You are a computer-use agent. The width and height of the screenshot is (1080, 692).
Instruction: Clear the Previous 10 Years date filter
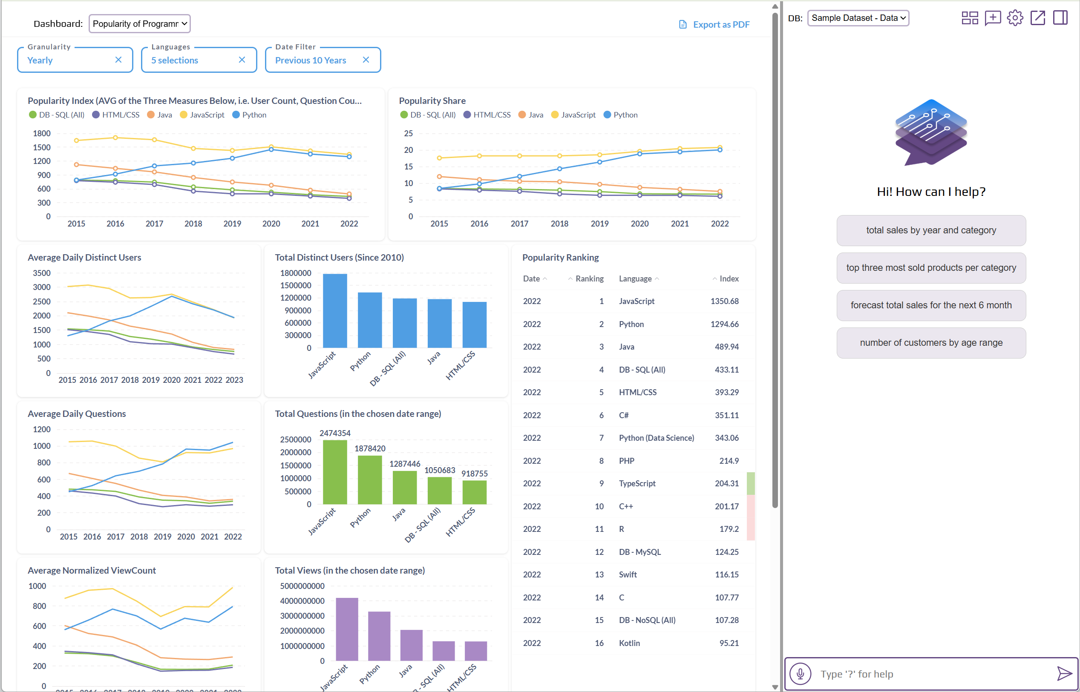(x=366, y=59)
